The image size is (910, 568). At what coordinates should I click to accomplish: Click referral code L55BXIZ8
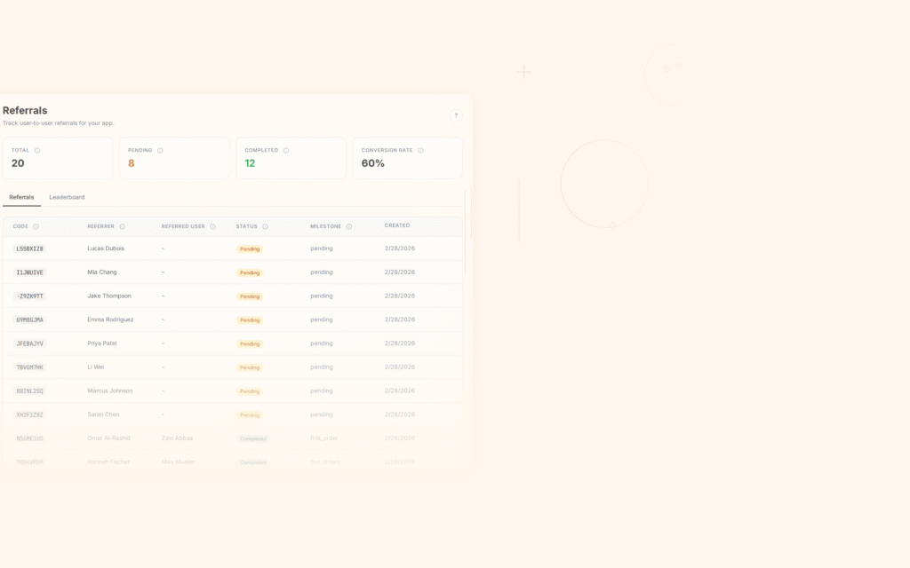click(x=29, y=248)
